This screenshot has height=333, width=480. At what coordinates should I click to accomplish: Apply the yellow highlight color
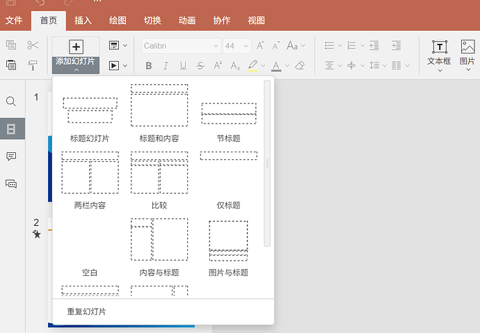click(253, 65)
